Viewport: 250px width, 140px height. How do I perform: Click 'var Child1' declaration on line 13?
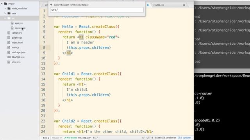pyautogui.click(x=64, y=74)
